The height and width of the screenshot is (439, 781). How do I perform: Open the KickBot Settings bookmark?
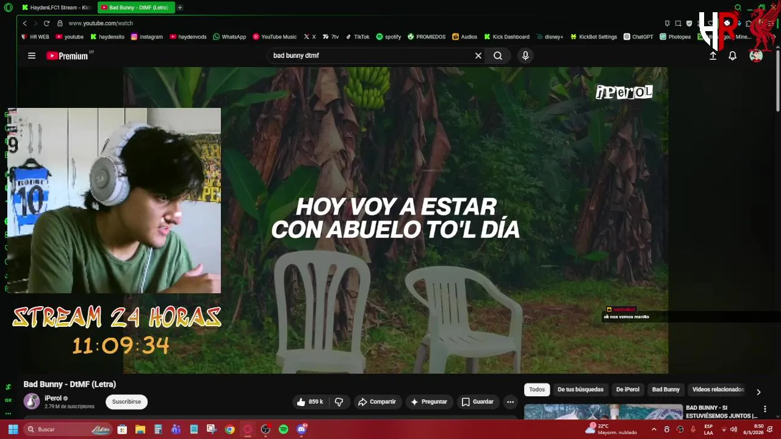(x=594, y=37)
